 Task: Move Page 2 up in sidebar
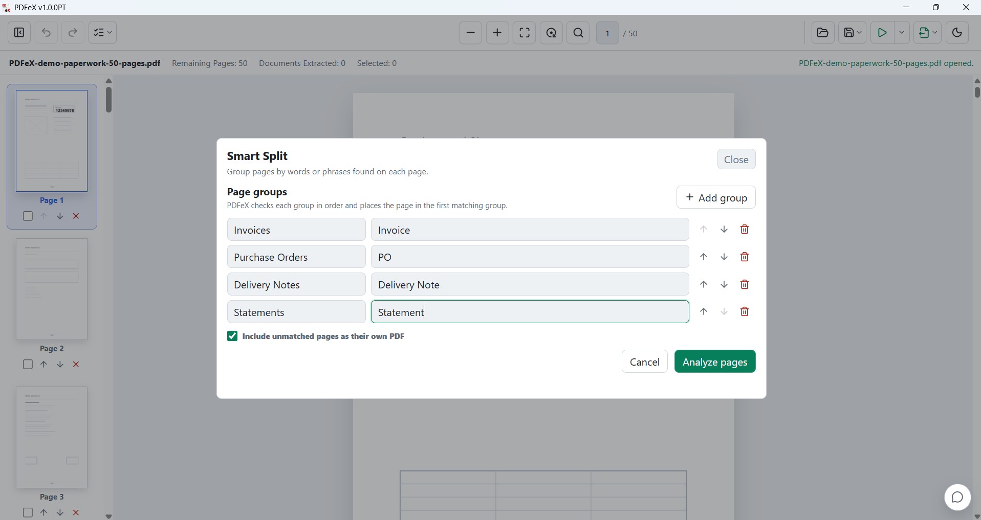pyautogui.click(x=44, y=365)
